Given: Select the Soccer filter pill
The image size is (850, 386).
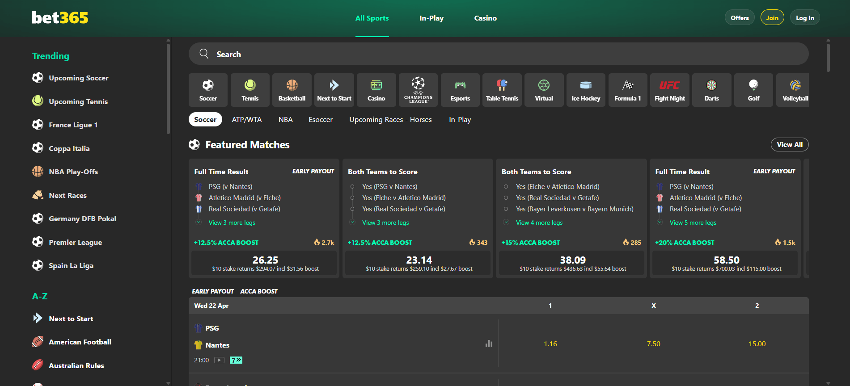Looking at the screenshot, I should (x=205, y=119).
